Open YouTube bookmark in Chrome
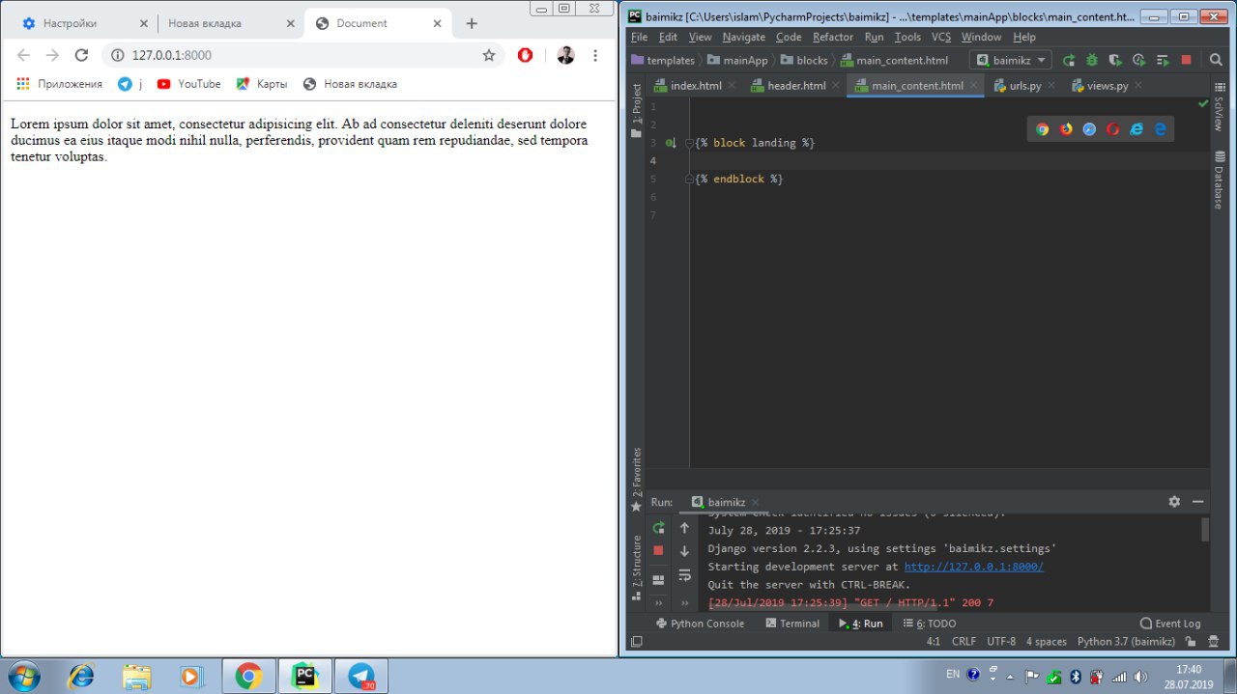Image resolution: width=1237 pixels, height=694 pixels. coord(188,84)
